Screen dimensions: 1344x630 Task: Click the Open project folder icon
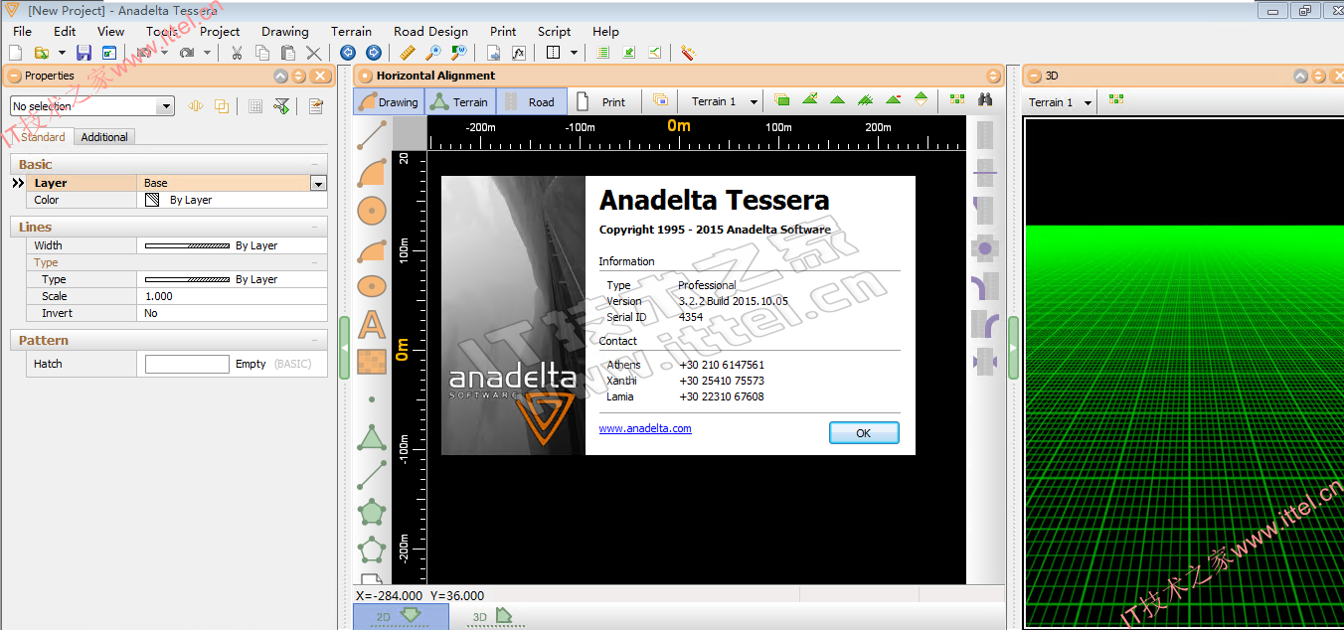[x=42, y=53]
